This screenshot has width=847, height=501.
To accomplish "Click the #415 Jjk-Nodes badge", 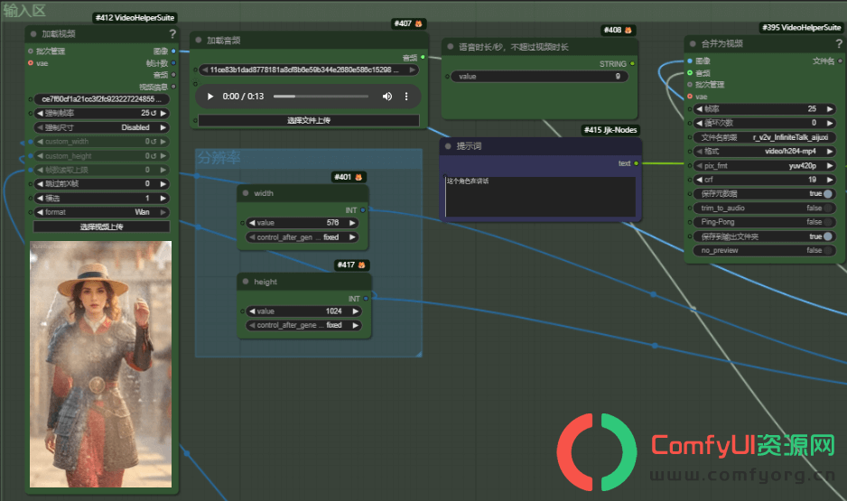I will pyautogui.click(x=610, y=130).
